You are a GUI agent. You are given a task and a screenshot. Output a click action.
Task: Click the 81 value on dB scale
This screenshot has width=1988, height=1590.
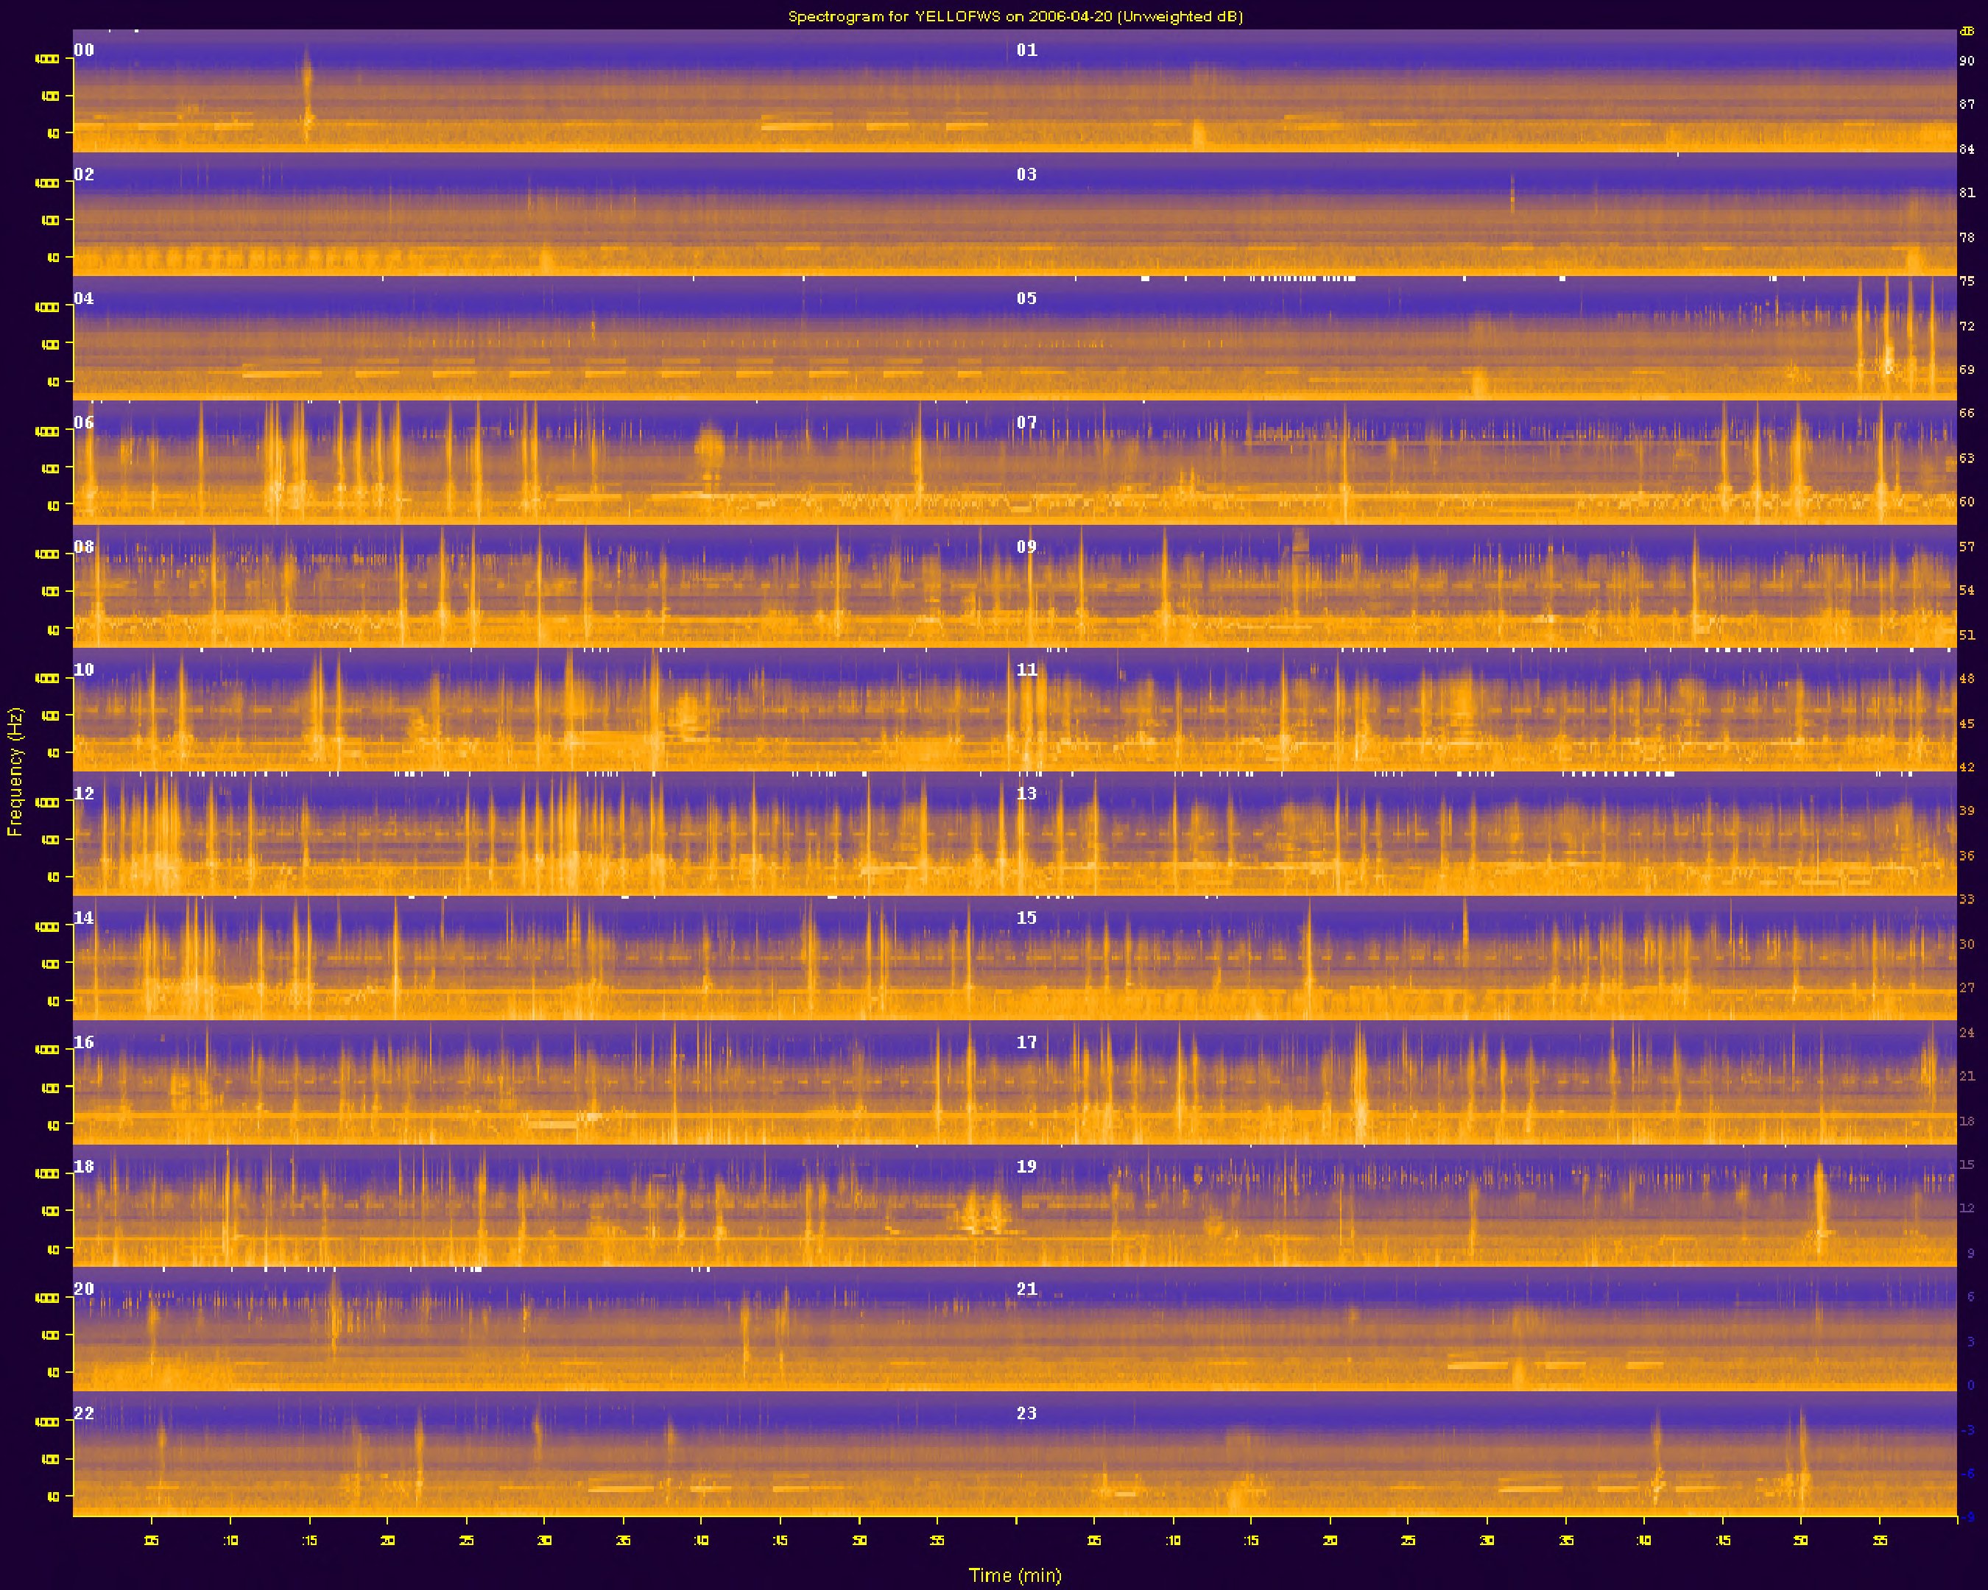tap(1967, 193)
